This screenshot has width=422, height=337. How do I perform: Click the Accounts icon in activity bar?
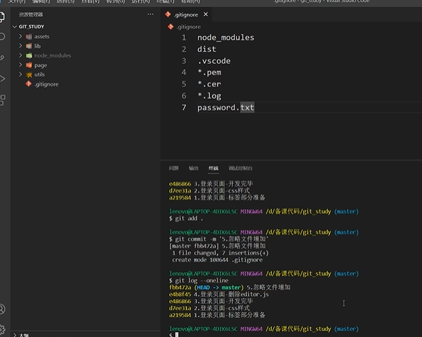pyautogui.click(x=3, y=309)
